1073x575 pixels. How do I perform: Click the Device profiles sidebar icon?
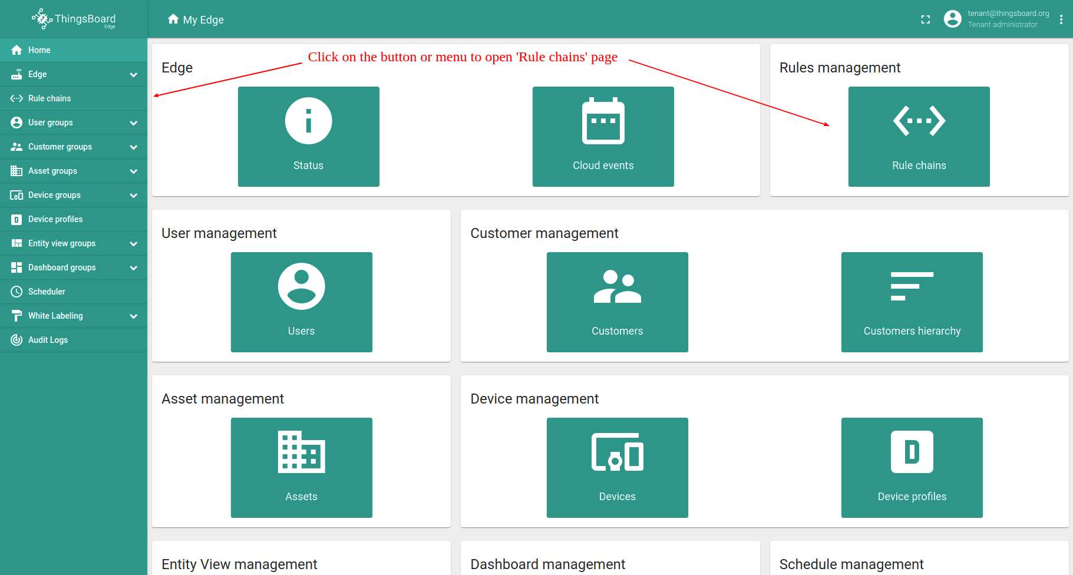(x=16, y=219)
